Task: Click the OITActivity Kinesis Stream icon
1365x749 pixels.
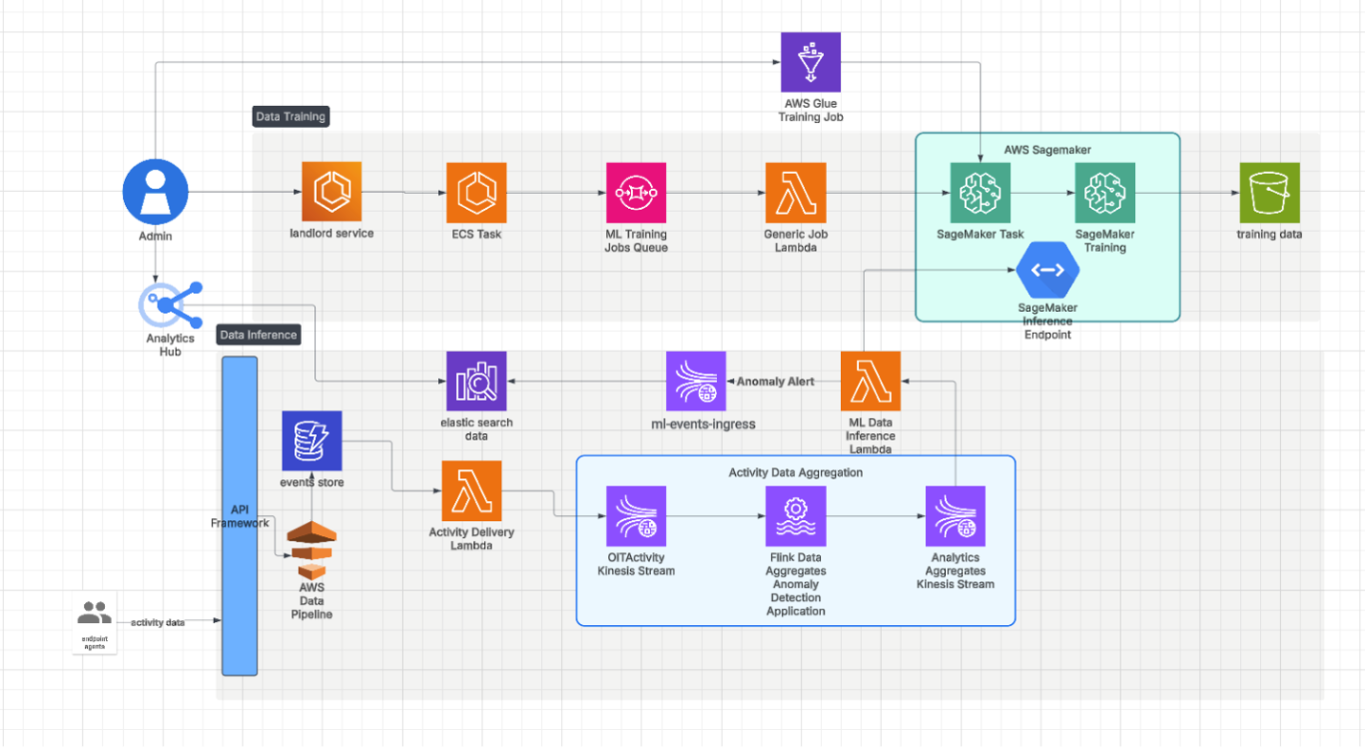Action: tap(637, 515)
